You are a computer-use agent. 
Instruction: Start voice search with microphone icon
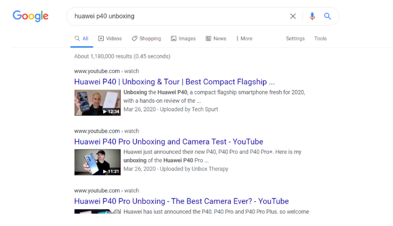(312, 16)
